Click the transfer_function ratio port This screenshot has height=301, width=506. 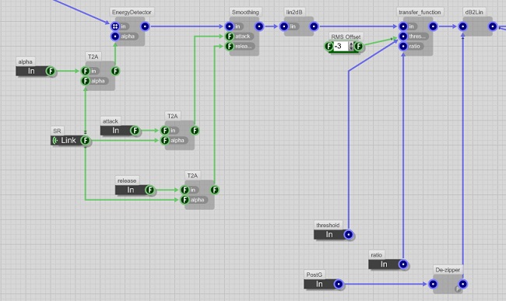click(403, 47)
